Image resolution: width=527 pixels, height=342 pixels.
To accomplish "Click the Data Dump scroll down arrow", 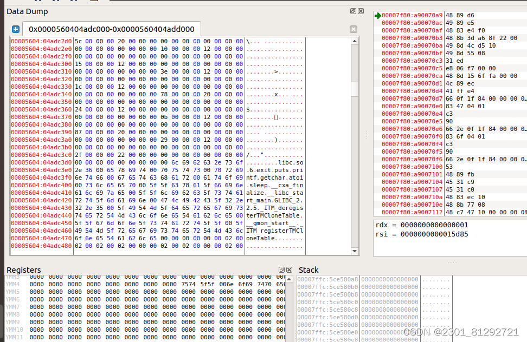I will point(355,251).
